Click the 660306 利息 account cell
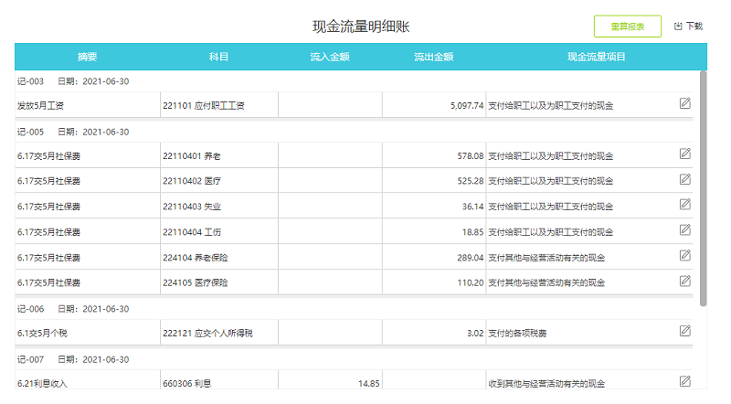This screenshot has width=731, height=404. (219, 380)
